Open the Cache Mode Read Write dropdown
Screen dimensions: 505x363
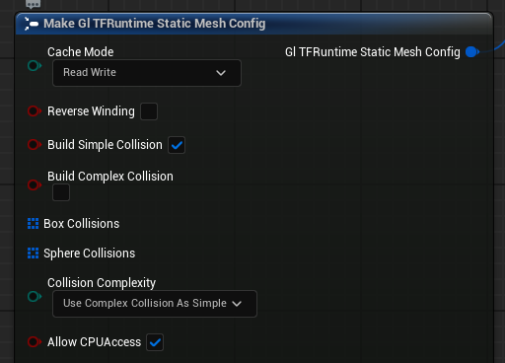147,73
